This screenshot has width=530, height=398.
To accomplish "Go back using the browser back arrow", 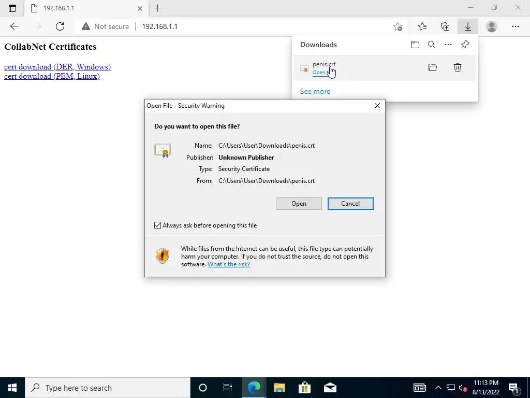I will tap(14, 26).
